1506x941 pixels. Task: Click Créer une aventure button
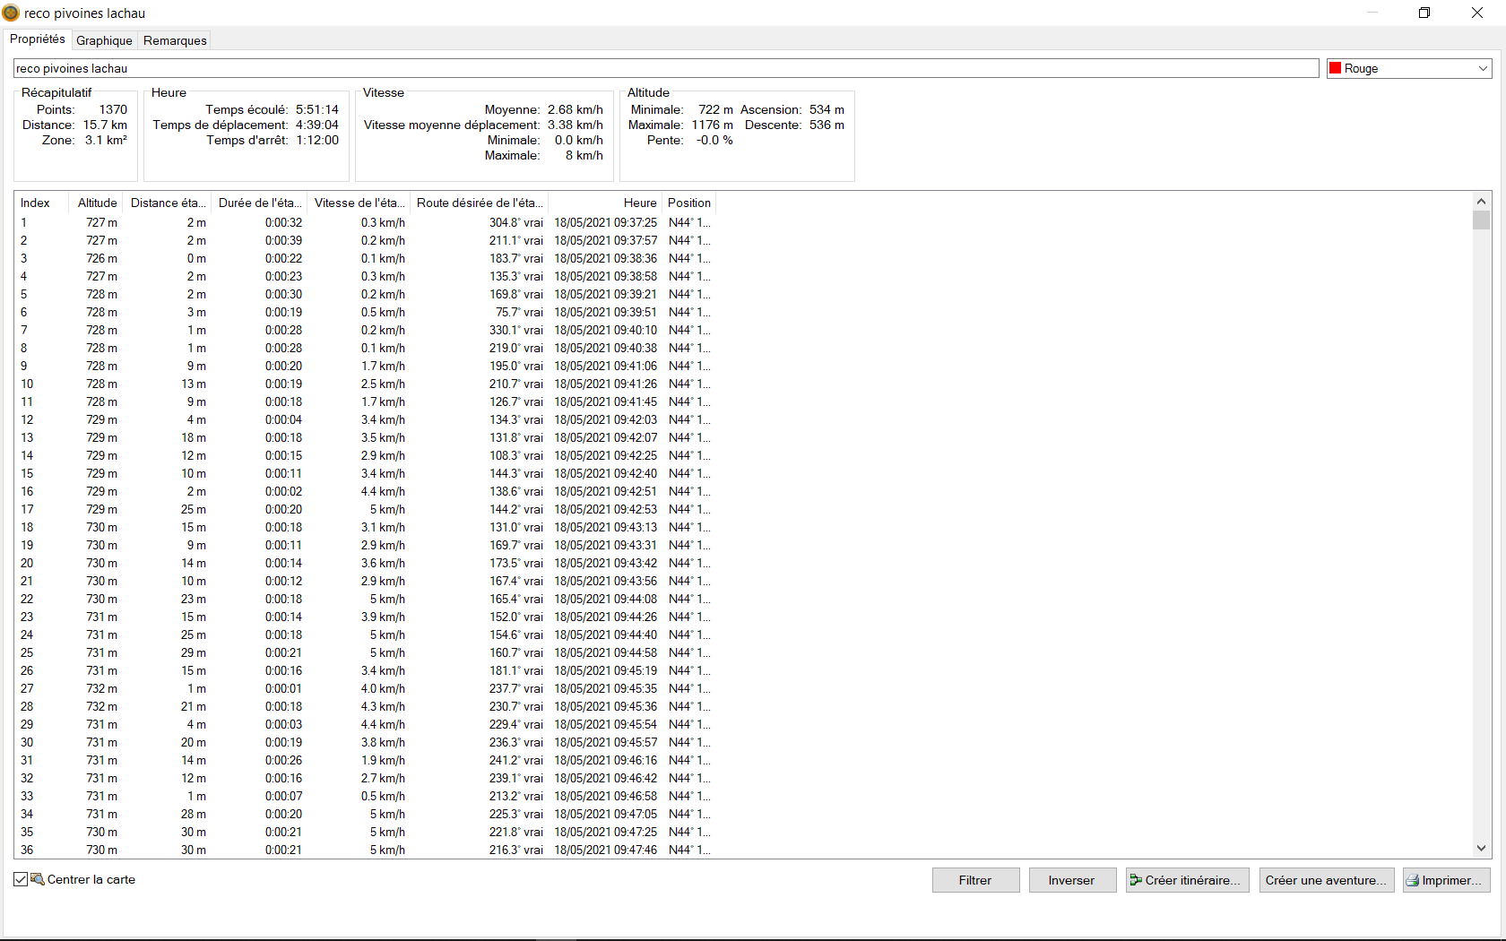(x=1326, y=880)
